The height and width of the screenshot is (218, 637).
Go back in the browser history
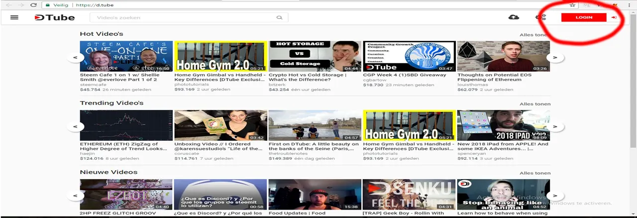pos(8,5)
